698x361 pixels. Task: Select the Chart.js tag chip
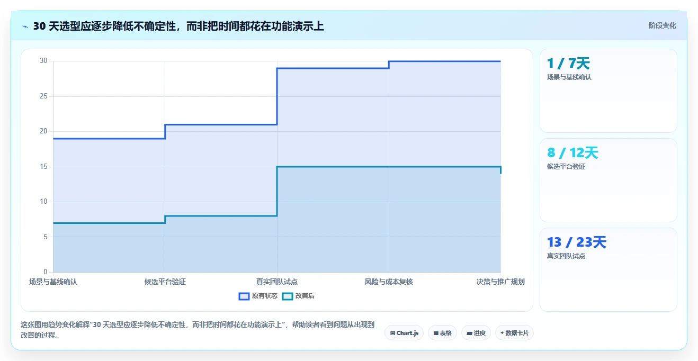coord(404,333)
